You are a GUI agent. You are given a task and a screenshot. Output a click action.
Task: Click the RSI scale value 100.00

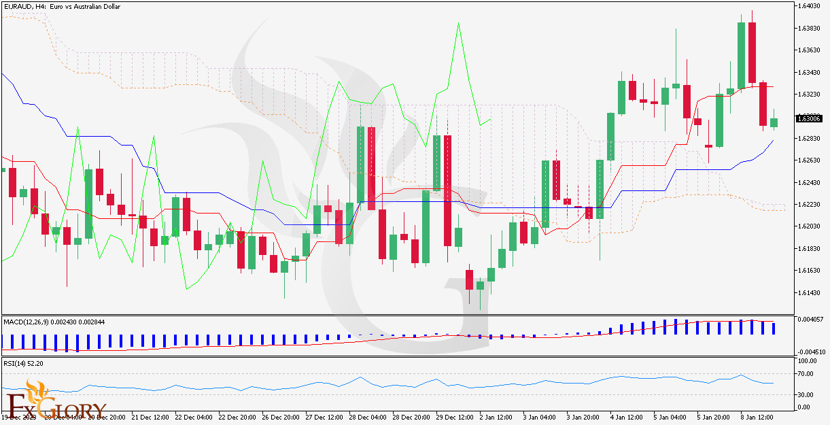click(x=808, y=362)
